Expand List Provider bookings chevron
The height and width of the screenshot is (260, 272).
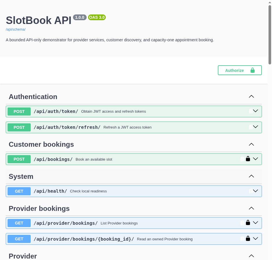tap(255, 222)
